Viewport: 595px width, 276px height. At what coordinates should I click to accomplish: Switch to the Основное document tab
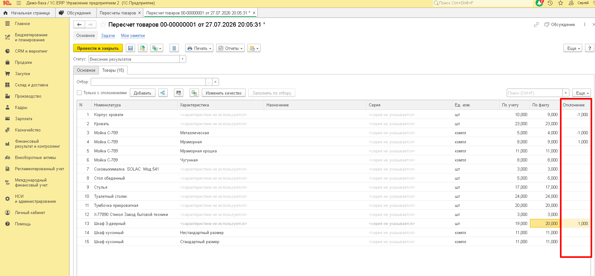pyautogui.click(x=86, y=70)
